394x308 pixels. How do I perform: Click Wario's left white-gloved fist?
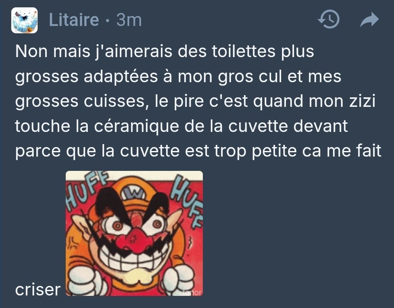pyautogui.click(x=83, y=280)
